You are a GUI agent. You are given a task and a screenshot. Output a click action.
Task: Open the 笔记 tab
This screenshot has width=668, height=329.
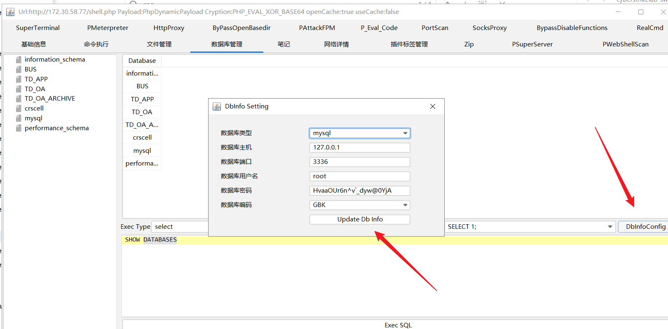[x=284, y=44]
